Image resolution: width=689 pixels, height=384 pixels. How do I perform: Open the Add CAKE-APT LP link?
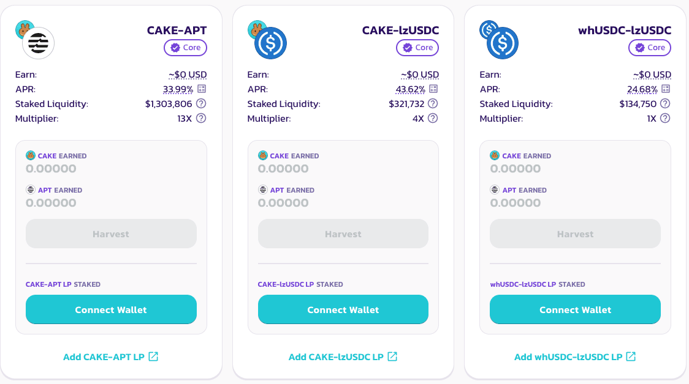(111, 357)
